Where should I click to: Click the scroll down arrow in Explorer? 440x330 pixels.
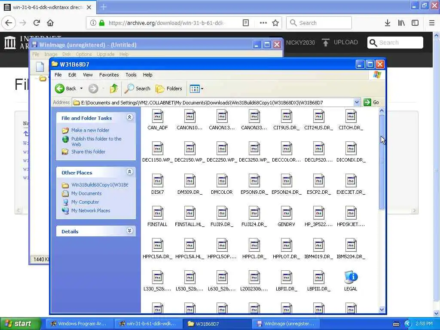point(382,310)
